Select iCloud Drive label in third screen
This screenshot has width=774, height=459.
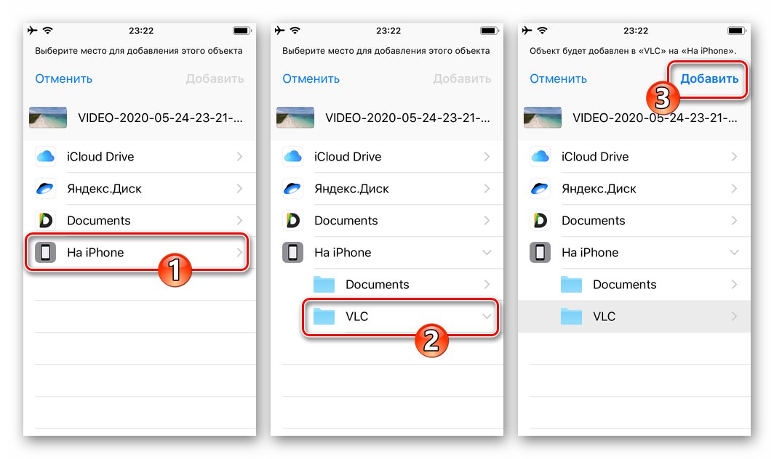coord(595,157)
